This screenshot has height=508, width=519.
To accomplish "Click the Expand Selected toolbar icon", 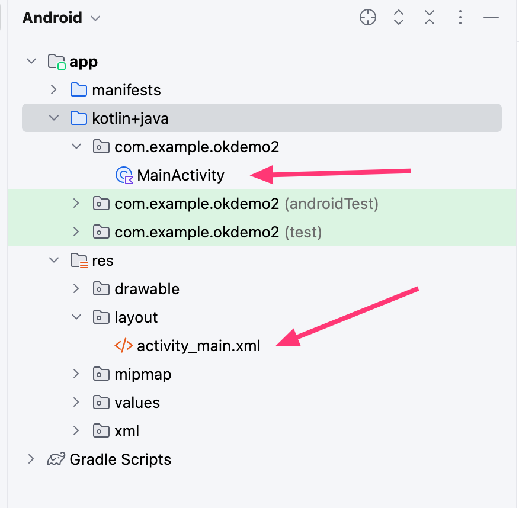I will point(399,18).
